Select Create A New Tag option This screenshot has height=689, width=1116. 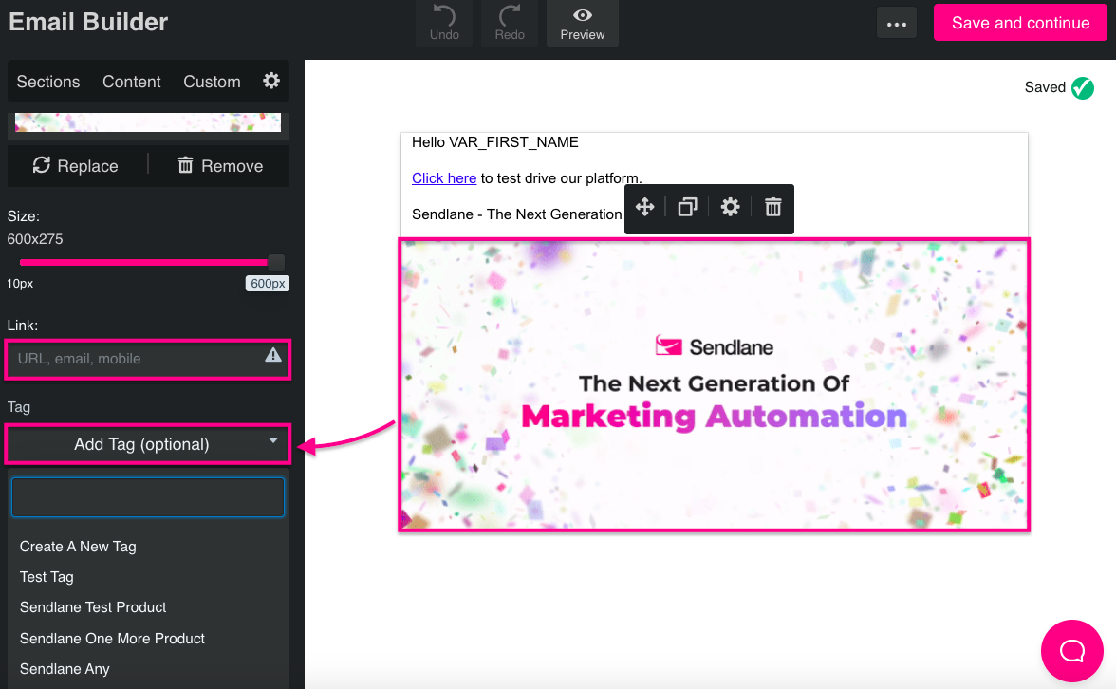(x=78, y=547)
